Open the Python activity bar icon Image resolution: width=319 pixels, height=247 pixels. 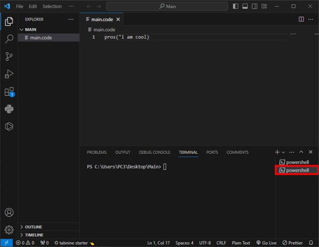click(9, 109)
